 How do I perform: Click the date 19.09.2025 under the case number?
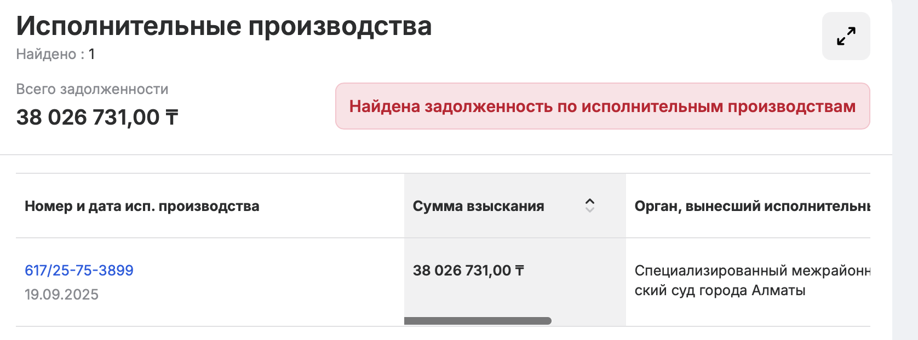(61, 295)
